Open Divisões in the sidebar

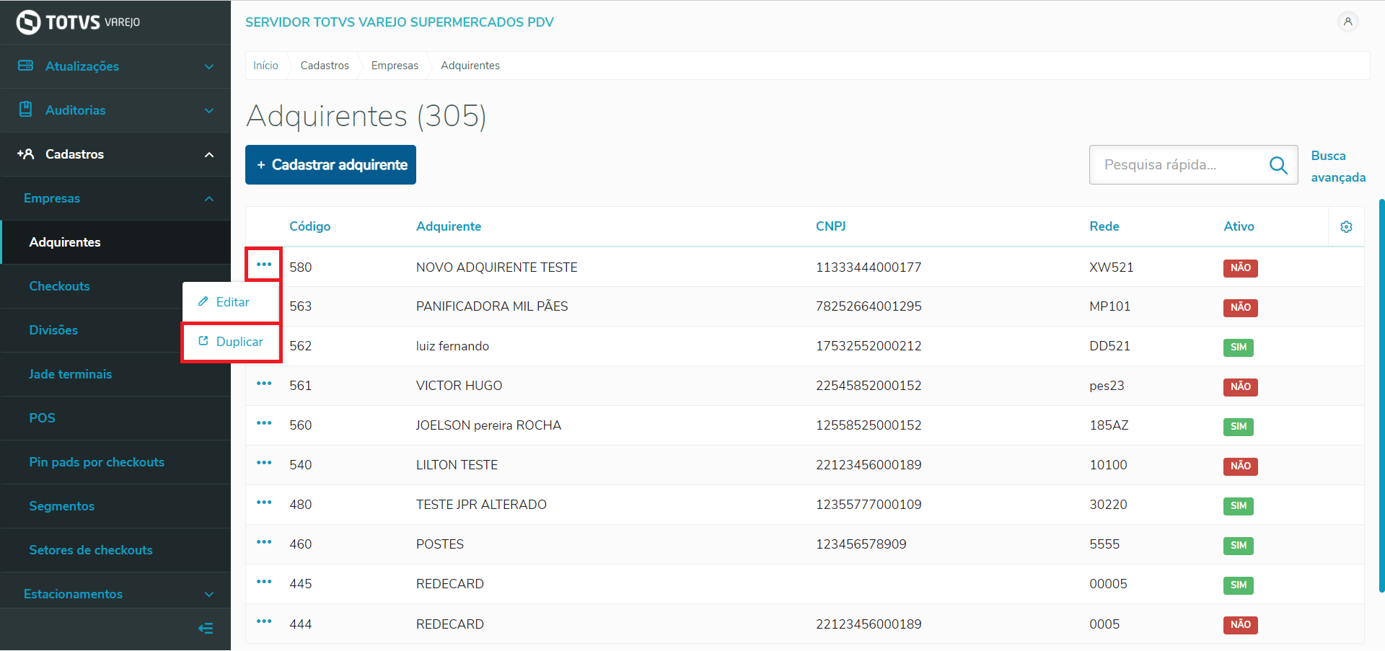click(53, 330)
